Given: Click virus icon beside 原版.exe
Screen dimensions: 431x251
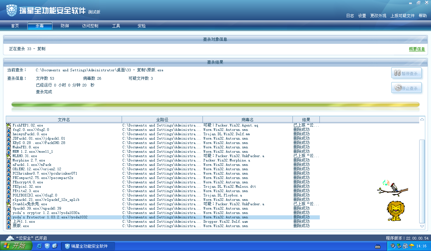Looking at the screenshot, I should click(9, 226).
